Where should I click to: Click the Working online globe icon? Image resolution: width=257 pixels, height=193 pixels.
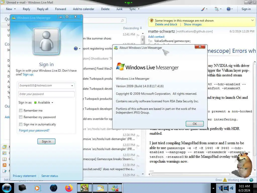pyautogui.click(x=251, y=180)
